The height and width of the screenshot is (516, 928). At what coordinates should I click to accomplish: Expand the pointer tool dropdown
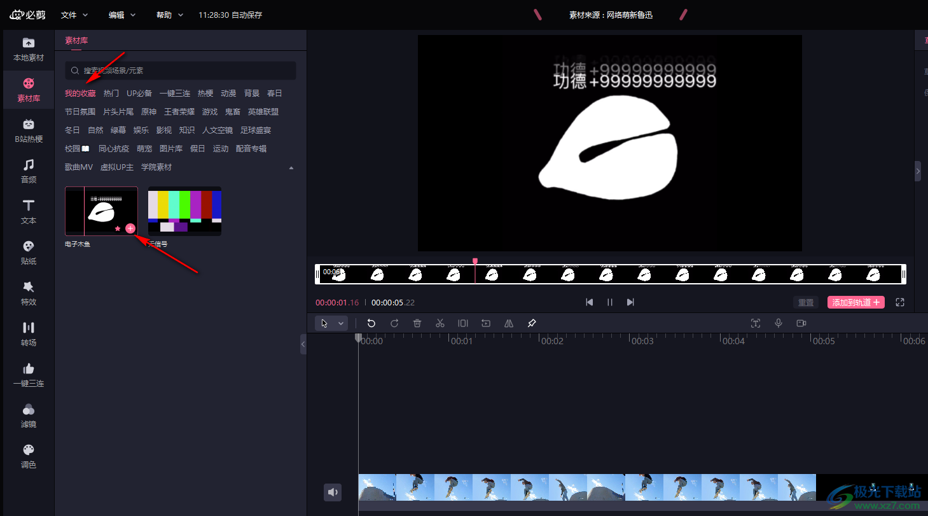coord(341,323)
